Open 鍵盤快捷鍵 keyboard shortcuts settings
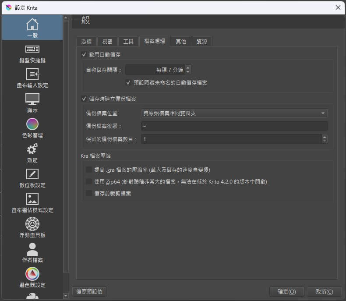Viewport: 346px width, 301px height. [32, 53]
